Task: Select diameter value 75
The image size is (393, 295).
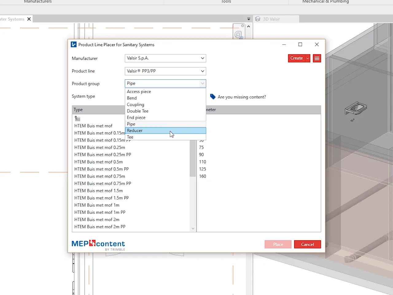Action: tap(201, 147)
